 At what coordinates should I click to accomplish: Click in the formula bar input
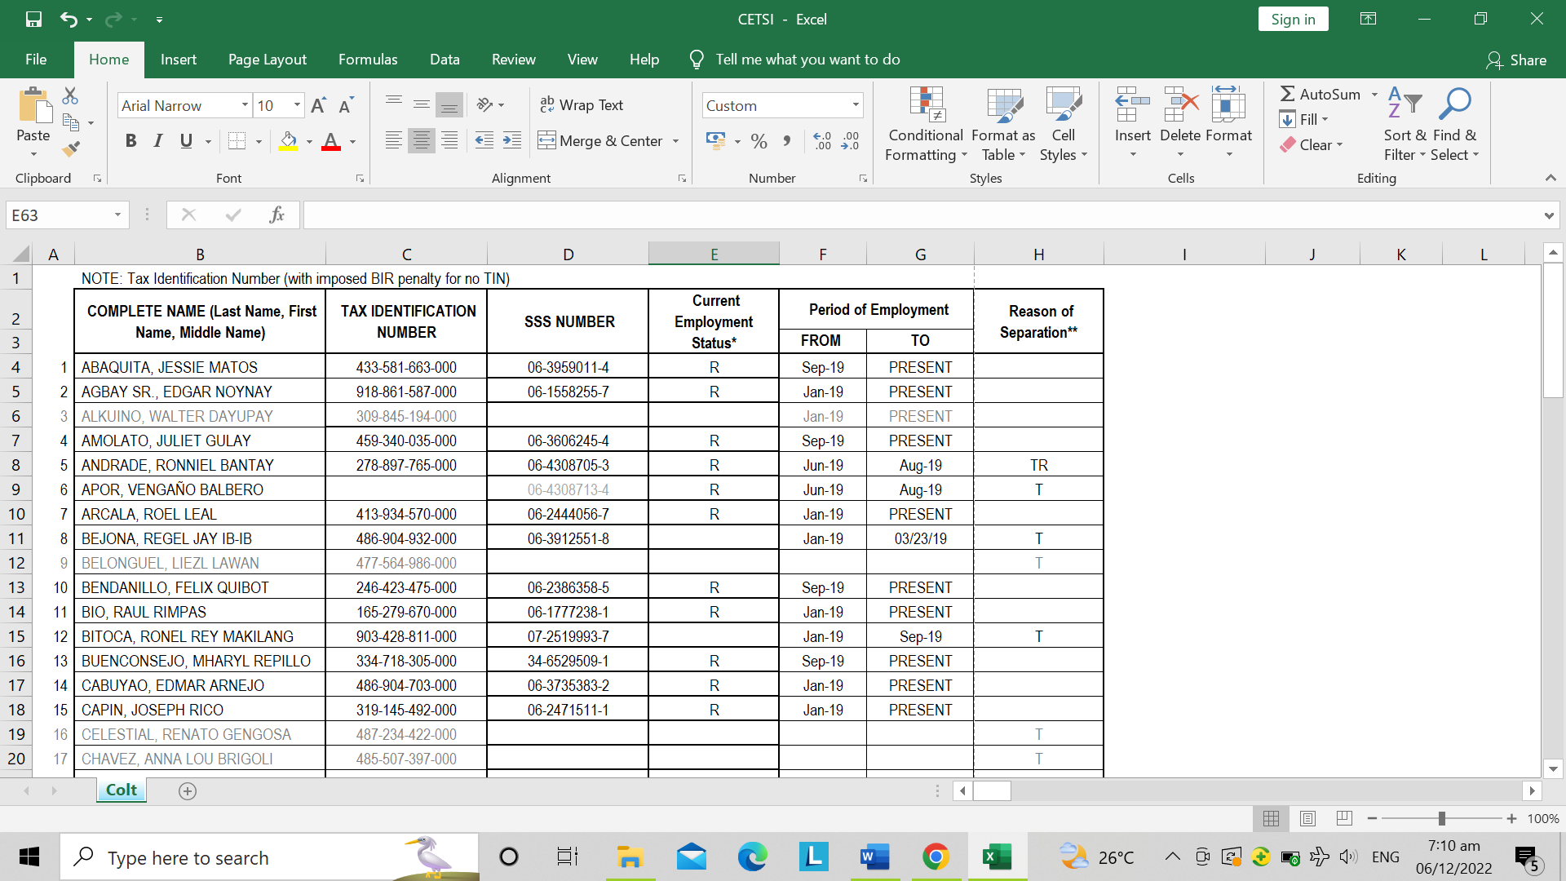[x=922, y=215]
